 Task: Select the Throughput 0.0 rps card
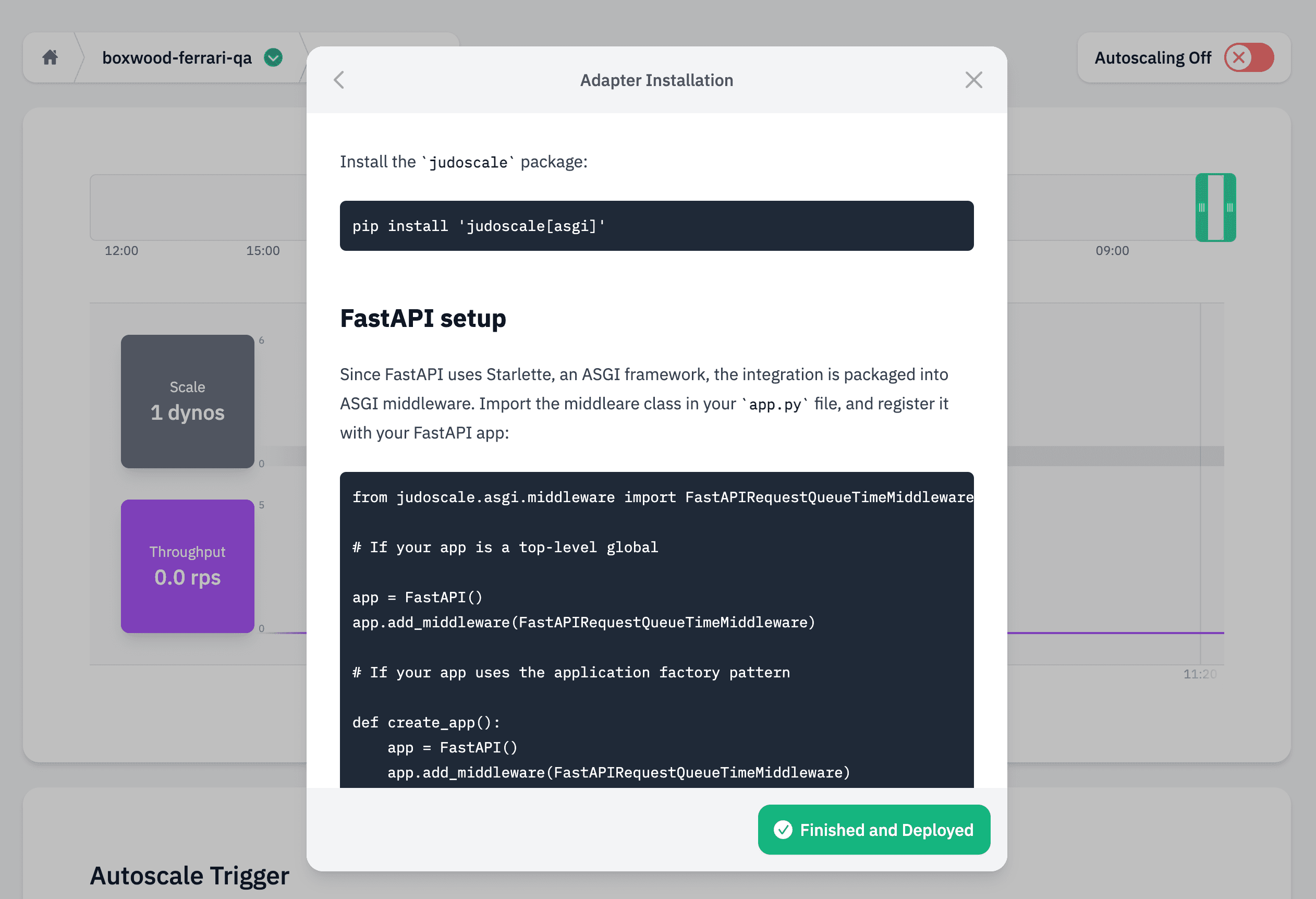click(187, 566)
